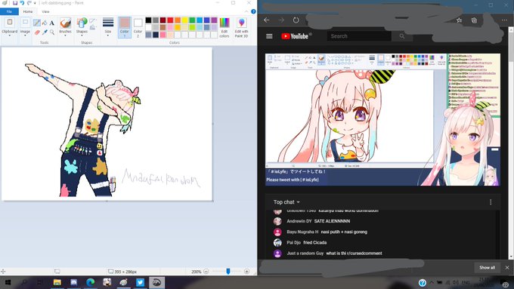
Task: Click the YouTube stream video player
Action: click(382, 119)
